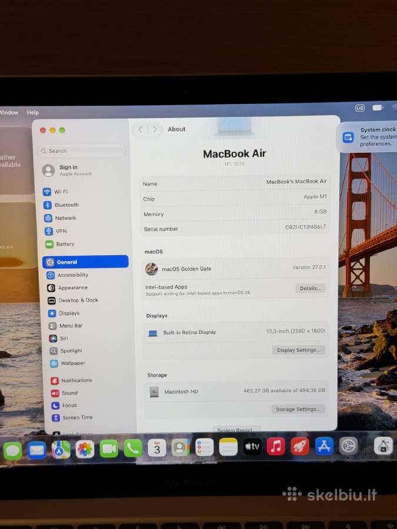
Task: Select Battery in the sidebar
Action: [x=60, y=244]
